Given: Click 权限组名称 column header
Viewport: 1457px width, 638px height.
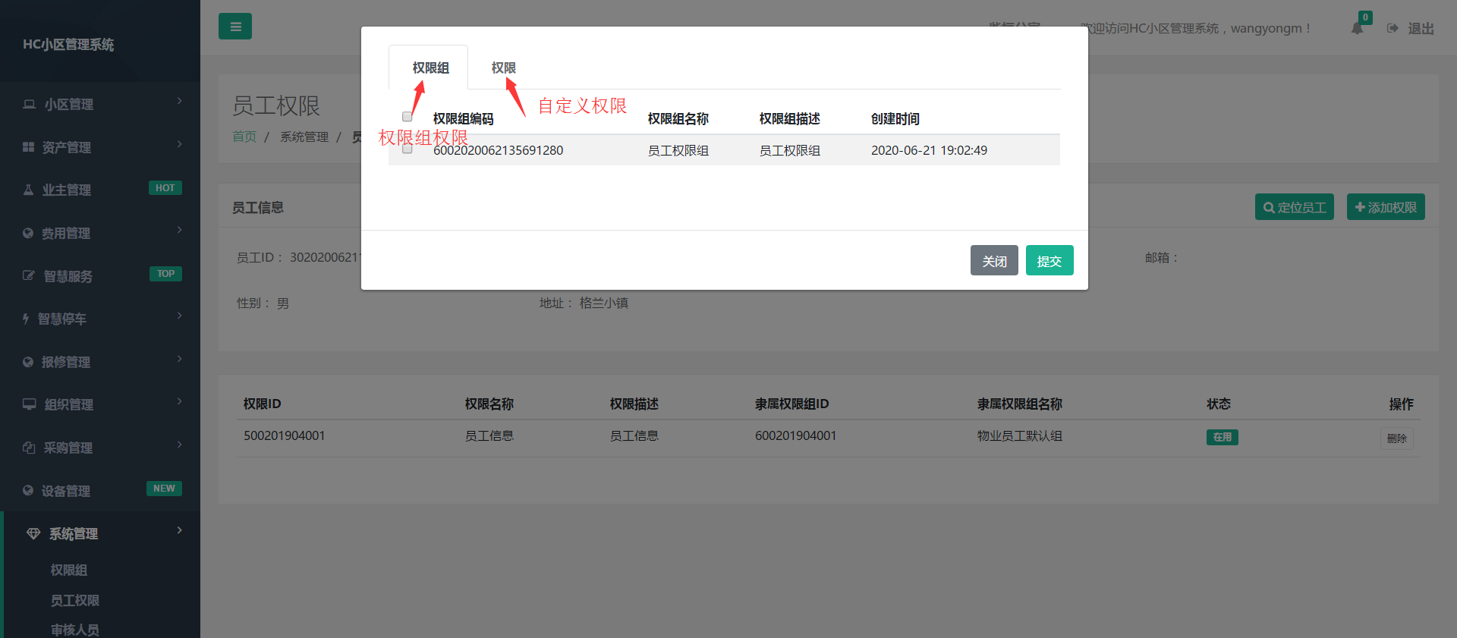Looking at the screenshot, I should coord(678,118).
